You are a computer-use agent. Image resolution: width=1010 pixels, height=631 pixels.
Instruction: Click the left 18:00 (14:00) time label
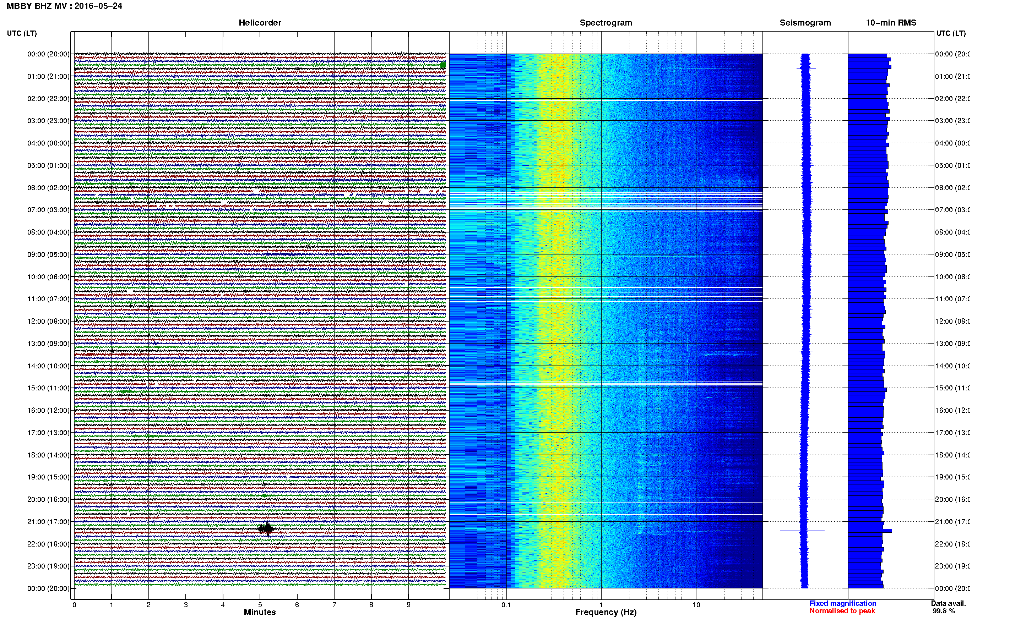48,455
